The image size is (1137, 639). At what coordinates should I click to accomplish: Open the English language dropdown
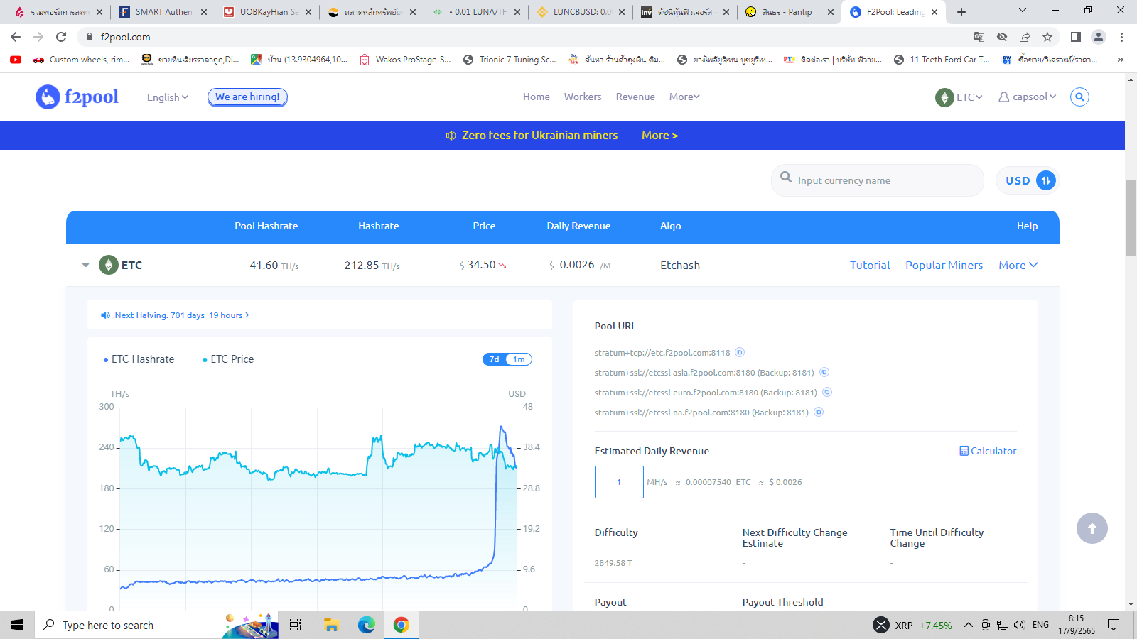tap(168, 97)
